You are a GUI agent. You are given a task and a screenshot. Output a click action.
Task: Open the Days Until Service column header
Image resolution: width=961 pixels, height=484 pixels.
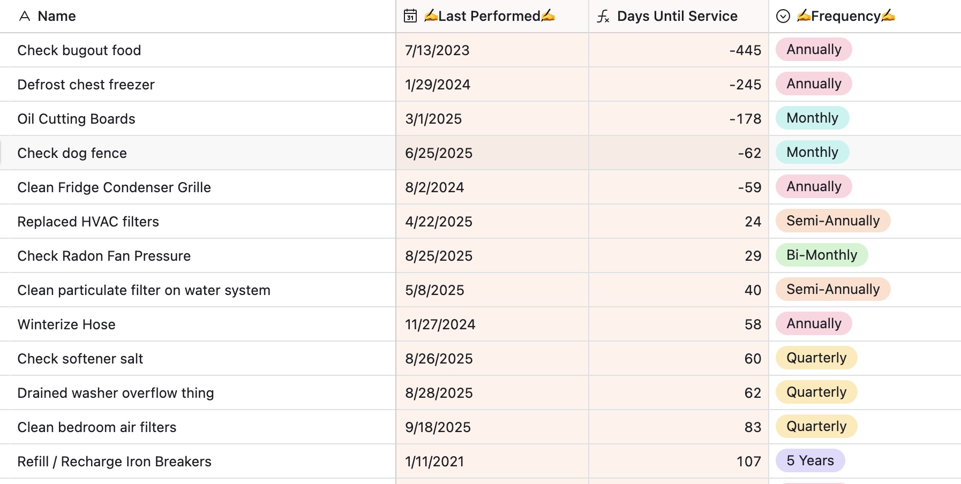[677, 16]
